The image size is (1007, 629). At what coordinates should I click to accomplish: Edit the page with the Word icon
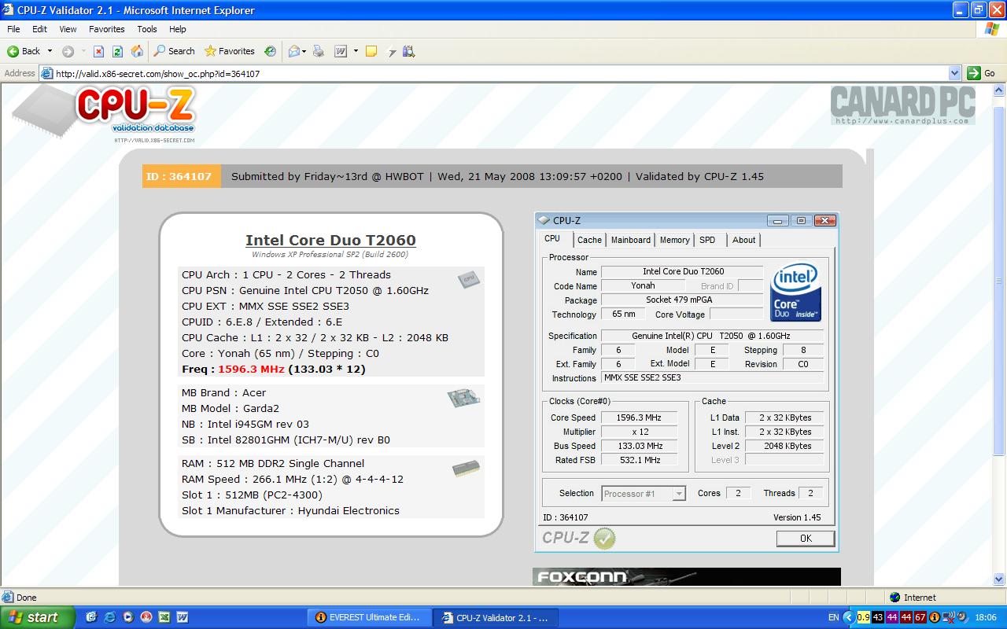coord(341,51)
